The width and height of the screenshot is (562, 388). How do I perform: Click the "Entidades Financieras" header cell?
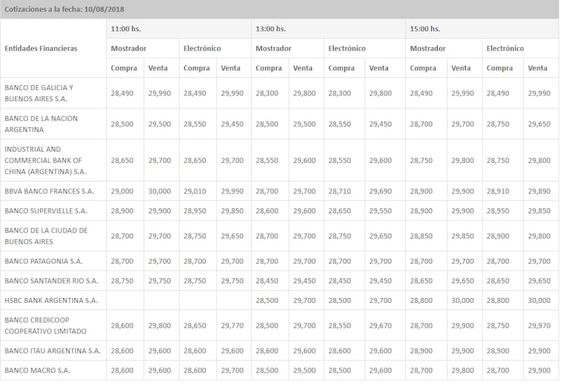pyautogui.click(x=41, y=48)
